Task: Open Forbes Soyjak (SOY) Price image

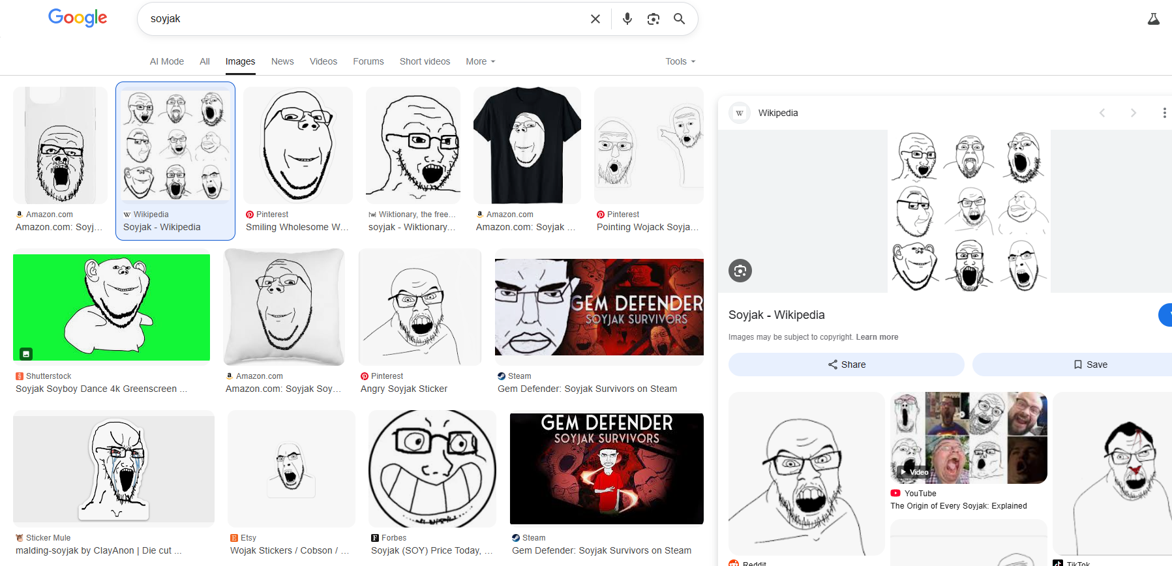Action: coord(432,469)
